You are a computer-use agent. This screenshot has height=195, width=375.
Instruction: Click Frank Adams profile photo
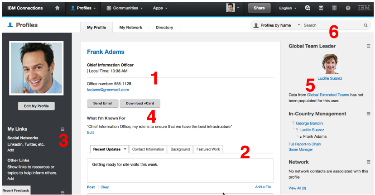tap(36, 68)
